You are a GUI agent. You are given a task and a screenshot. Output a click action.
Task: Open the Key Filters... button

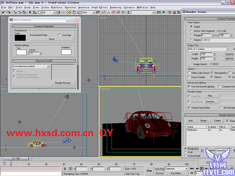[x=177, y=173]
